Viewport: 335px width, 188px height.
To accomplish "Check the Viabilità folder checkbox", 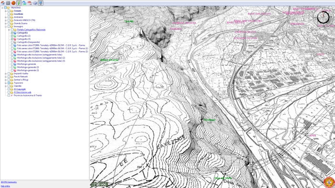I will [9, 86].
